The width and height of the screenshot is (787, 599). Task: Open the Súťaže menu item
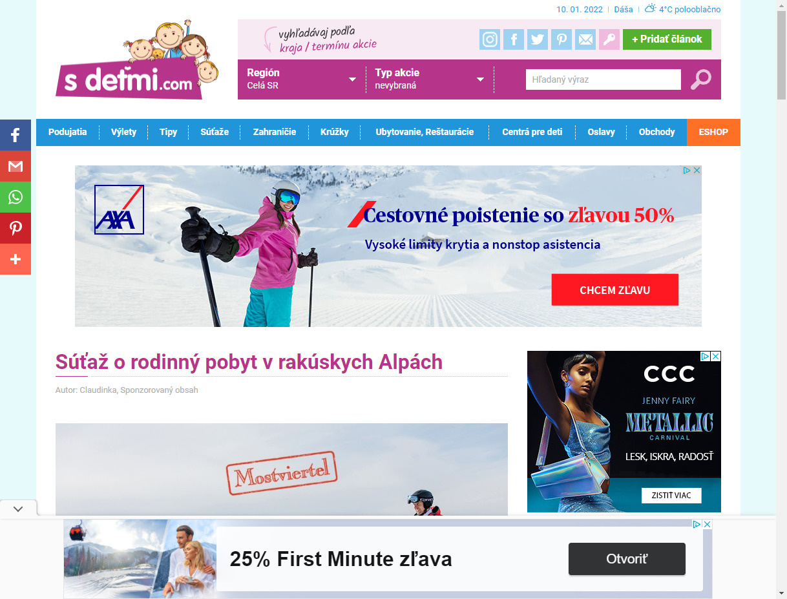pyautogui.click(x=215, y=132)
